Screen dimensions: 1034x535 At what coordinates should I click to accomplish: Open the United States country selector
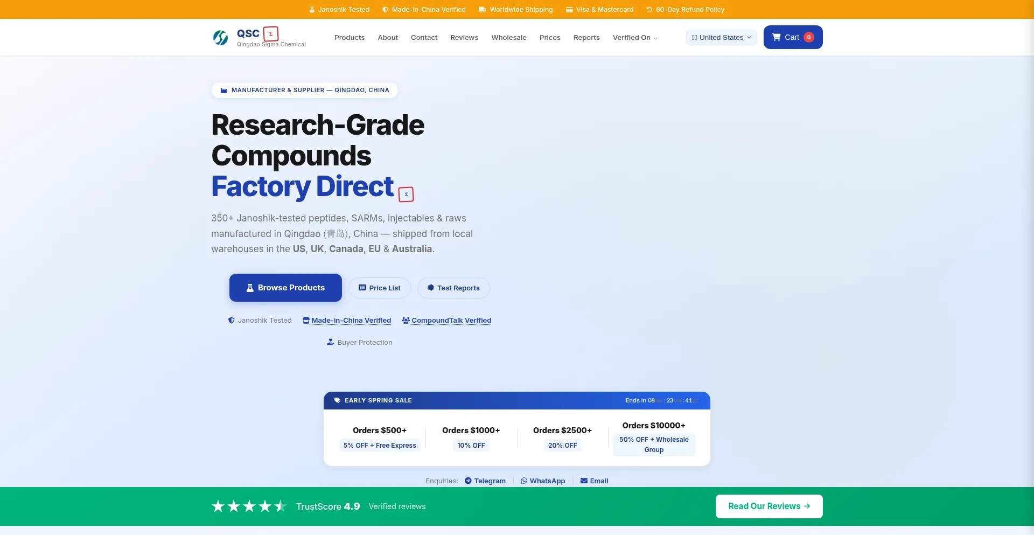click(722, 37)
